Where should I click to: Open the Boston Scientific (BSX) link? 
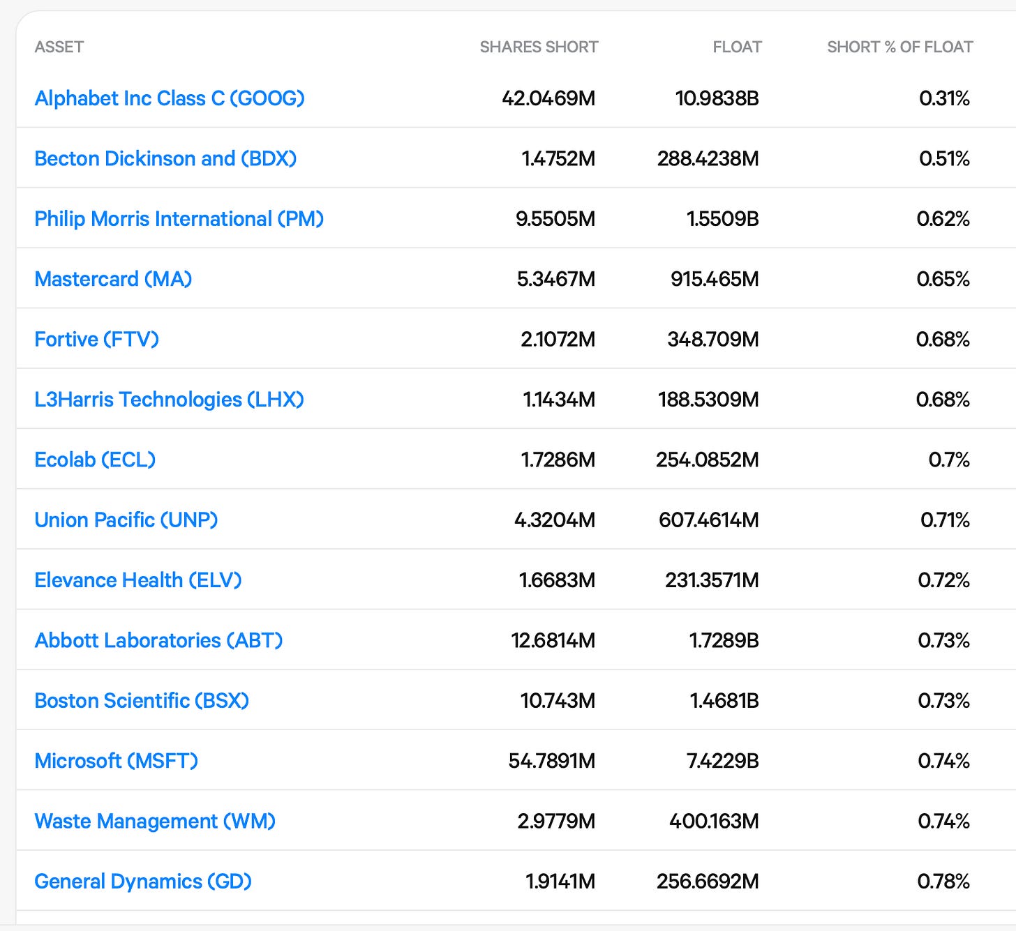coord(142,700)
